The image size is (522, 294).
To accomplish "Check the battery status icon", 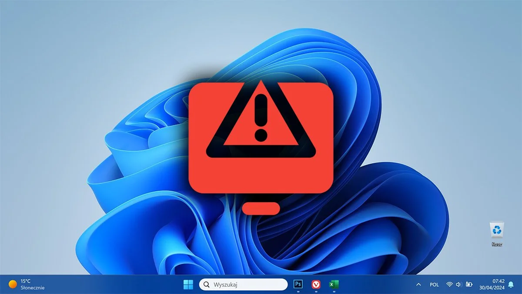I will pos(470,284).
